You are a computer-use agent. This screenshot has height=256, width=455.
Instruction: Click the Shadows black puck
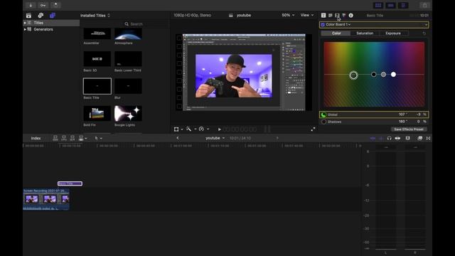[x=374, y=75]
